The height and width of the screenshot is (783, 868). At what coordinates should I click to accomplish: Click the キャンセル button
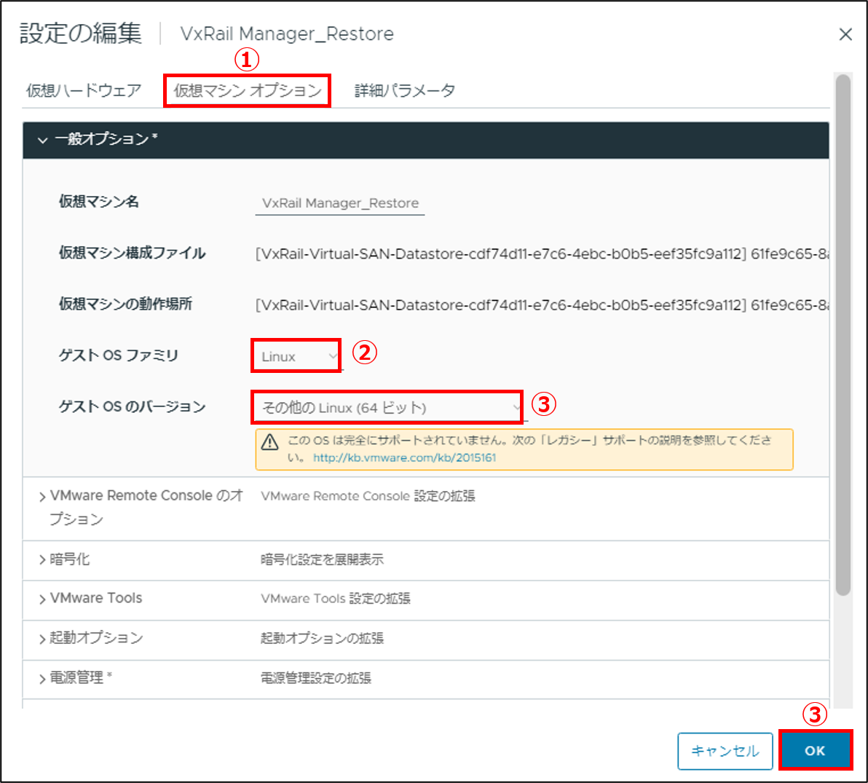tap(725, 751)
